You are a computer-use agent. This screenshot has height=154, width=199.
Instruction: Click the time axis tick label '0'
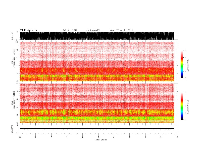click(20, 137)
